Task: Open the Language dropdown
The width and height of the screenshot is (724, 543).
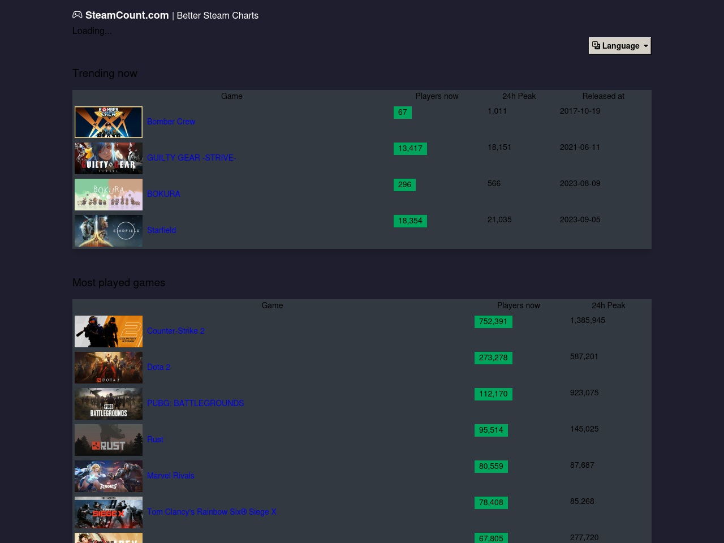Action: coord(620,46)
